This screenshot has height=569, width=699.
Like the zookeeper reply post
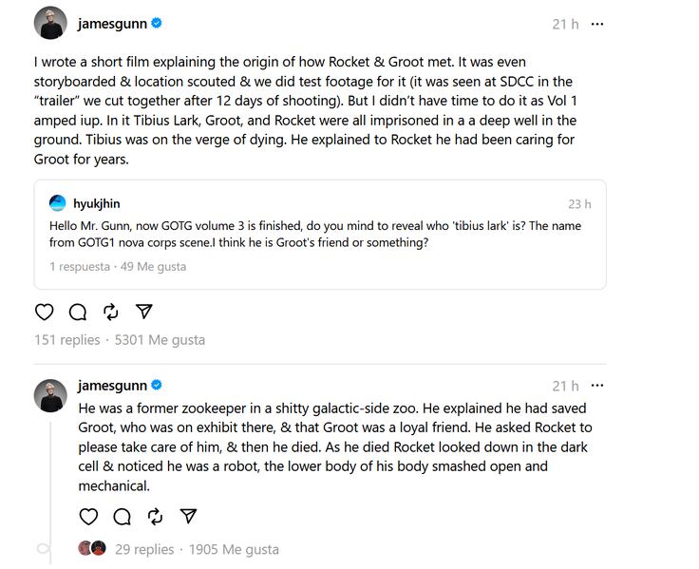click(88, 517)
